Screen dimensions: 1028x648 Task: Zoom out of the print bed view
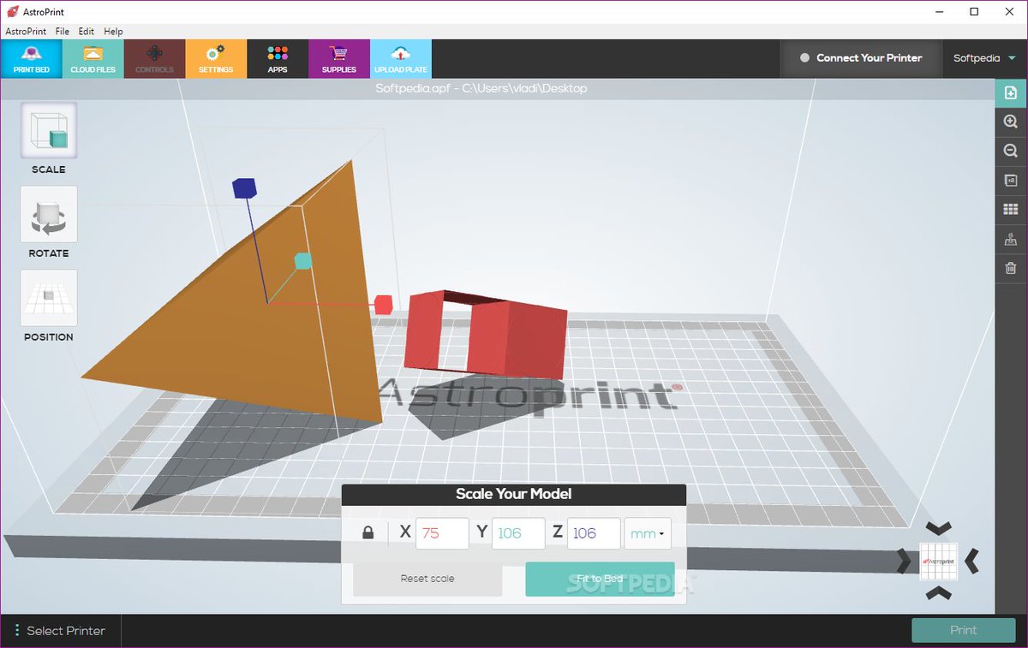tap(1011, 151)
